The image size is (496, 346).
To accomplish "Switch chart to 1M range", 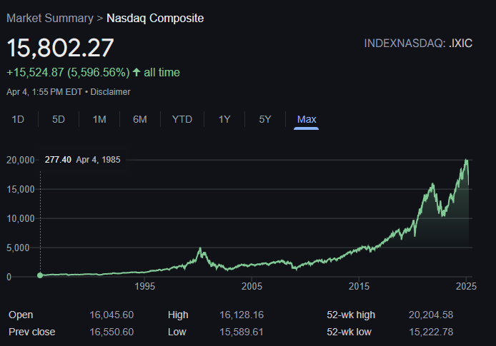I will click(99, 119).
